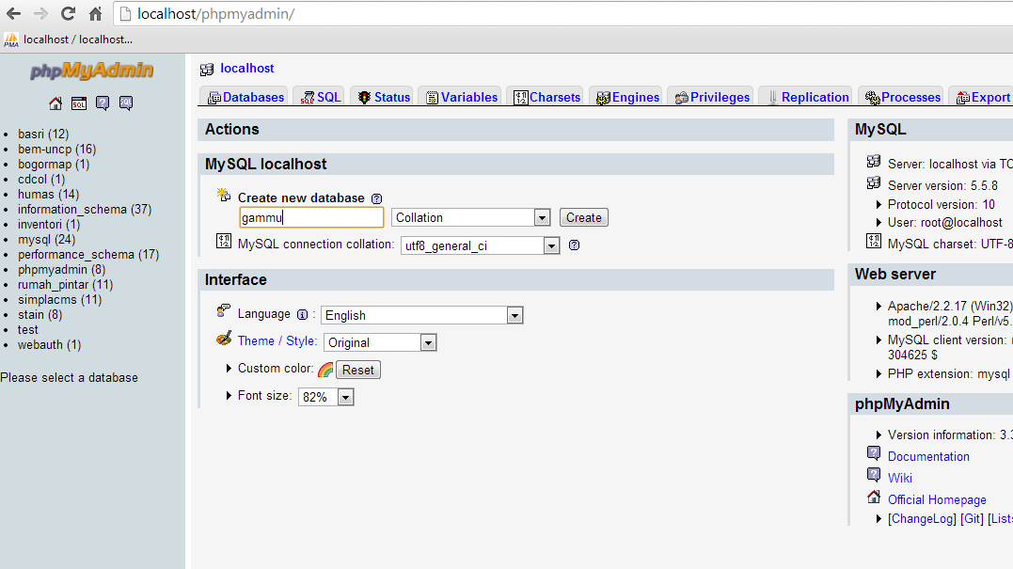This screenshot has height=569, width=1013.
Task: Click the Official Homepage house icon
Action: point(874,497)
